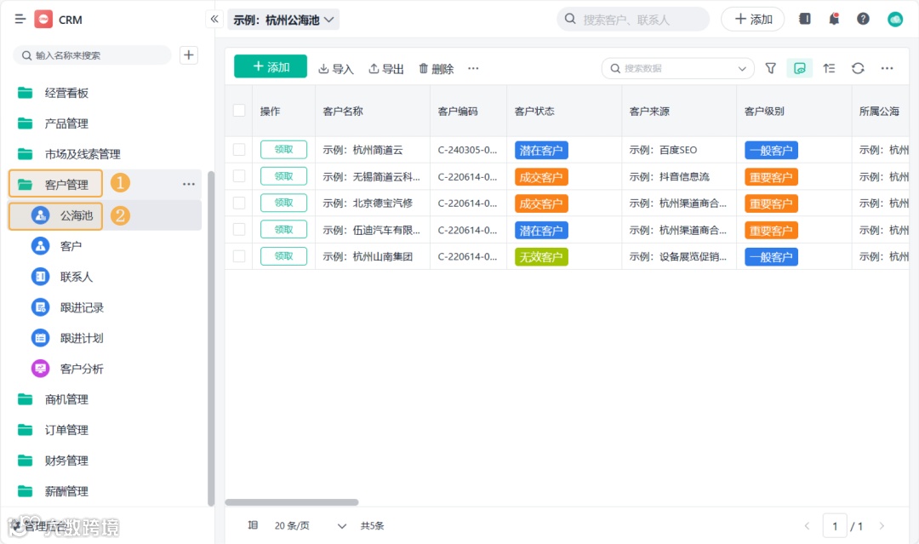The width and height of the screenshot is (919, 544).
Task: Open the sort/row-height icon
Action: (829, 69)
